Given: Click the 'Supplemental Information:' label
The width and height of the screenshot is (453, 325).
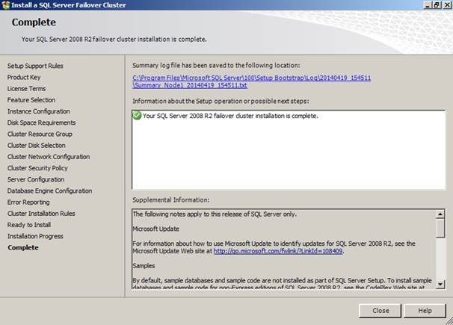Looking at the screenshot, I should (171, 199).
